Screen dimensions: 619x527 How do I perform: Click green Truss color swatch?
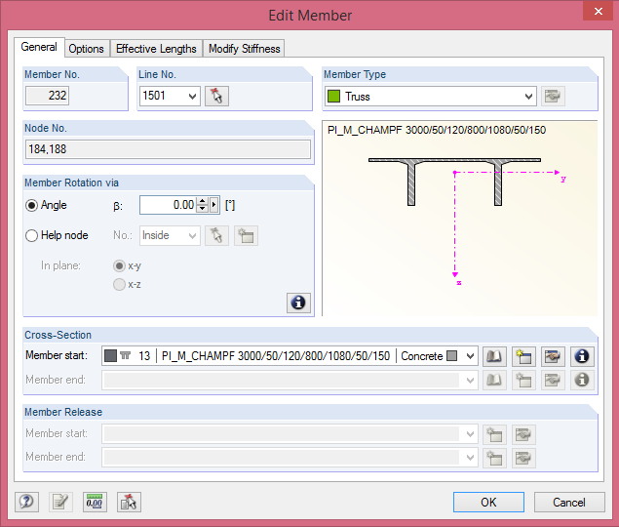pos(333,96)
